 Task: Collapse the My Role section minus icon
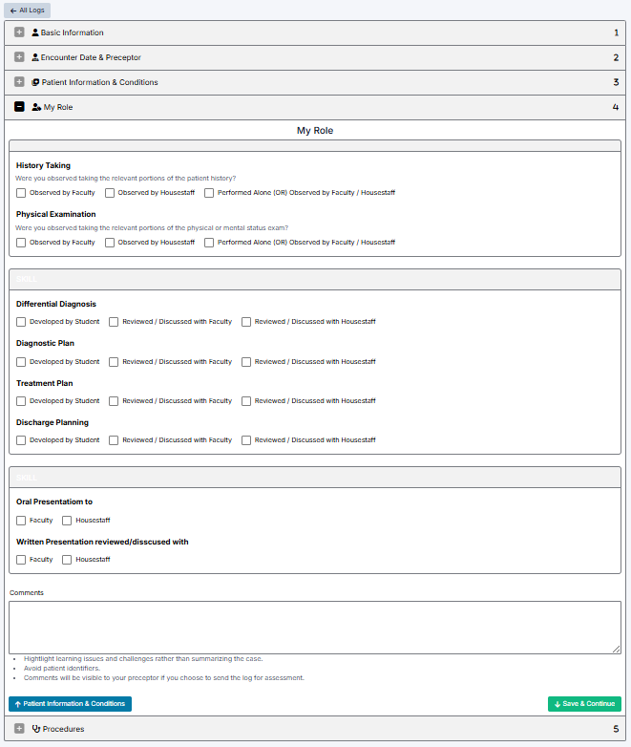19,107
